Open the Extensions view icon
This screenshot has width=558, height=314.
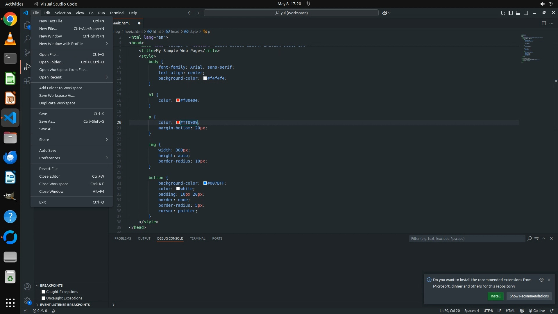point(27,81)
